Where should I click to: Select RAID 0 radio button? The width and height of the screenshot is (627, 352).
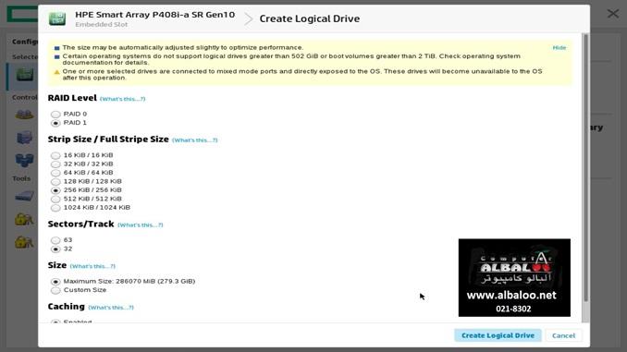(55, 115)
